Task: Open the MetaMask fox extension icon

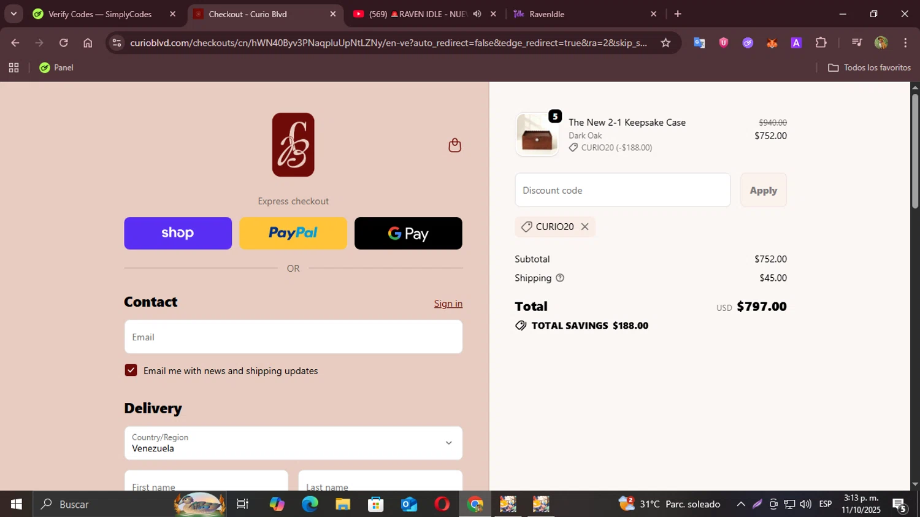Action: (772, 42)
